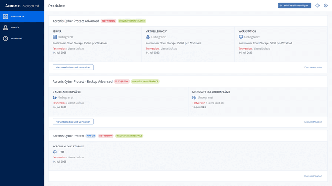332x186 pixels.
Task: Click the WORKSTATION heading
Action: tap(247, 31)
